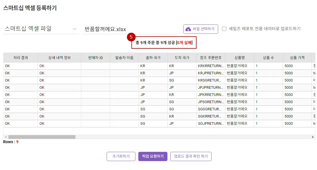Click the 총 9개 주문 중 9개 성공 status text
Image resolution: width=317 pixels, height=170 pixels.
[155, 43]
